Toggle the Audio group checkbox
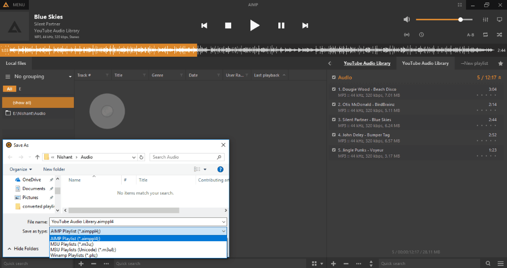The width and height of the screenshot is (507, 268). [x=334, y=78]
